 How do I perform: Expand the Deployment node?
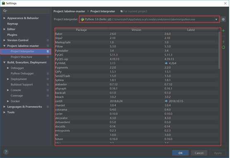(8, 79)
